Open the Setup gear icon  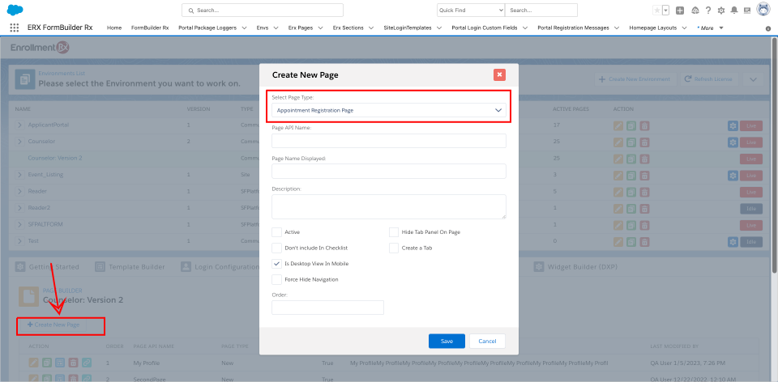coord(721,11)
